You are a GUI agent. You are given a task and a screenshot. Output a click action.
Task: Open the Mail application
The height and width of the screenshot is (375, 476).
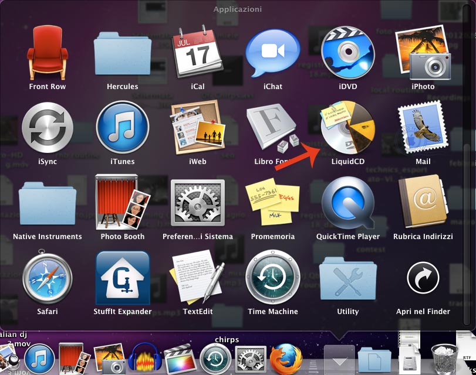coord(423,127)
